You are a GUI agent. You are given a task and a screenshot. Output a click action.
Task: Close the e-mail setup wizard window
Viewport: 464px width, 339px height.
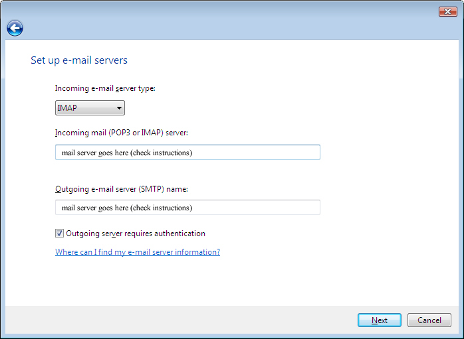point(447,11)
